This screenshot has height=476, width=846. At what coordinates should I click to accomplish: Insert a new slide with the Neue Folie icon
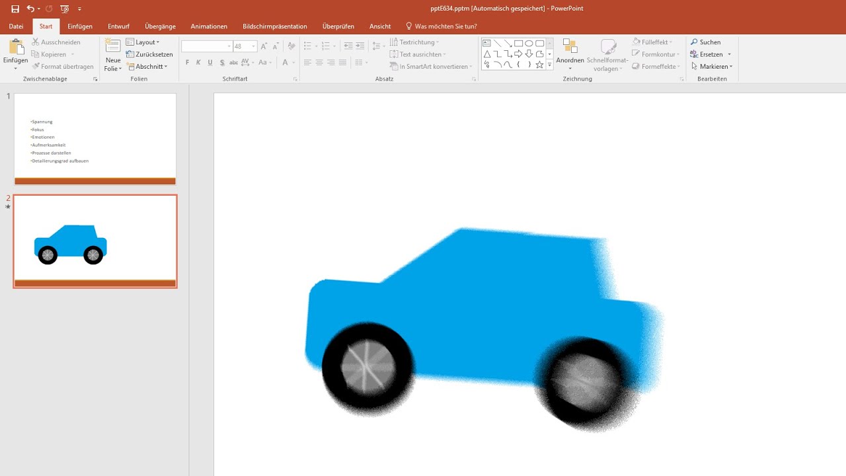pos(113,46)
